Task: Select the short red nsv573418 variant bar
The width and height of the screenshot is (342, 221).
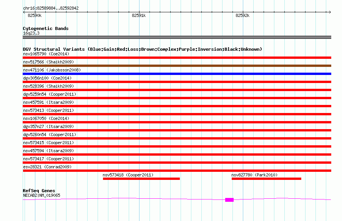Action: pos(141,179)
